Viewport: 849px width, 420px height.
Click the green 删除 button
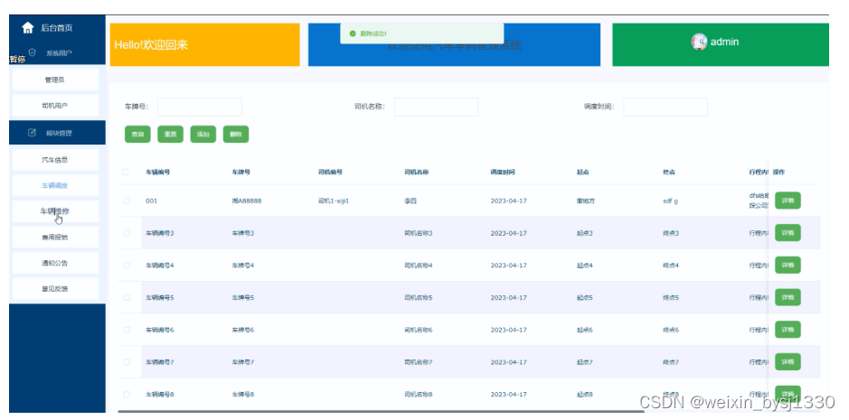click(x=236, y=135)
